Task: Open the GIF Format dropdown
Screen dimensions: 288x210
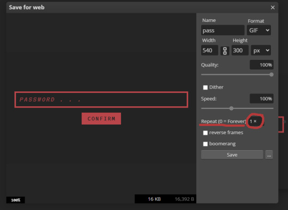Action: click(259, 30)
